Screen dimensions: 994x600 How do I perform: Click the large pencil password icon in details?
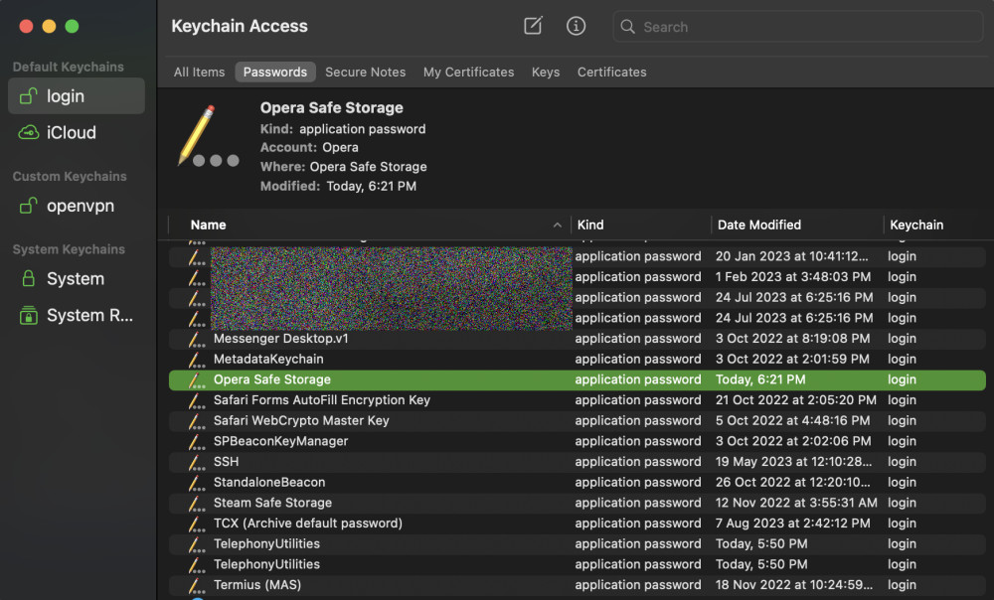click(x=208, y=135)
